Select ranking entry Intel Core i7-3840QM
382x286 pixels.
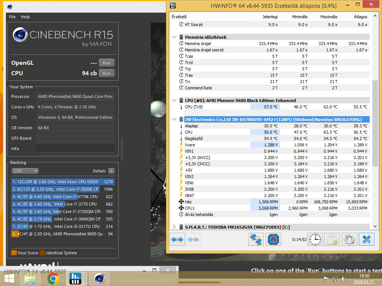click(x=63, y=219)
